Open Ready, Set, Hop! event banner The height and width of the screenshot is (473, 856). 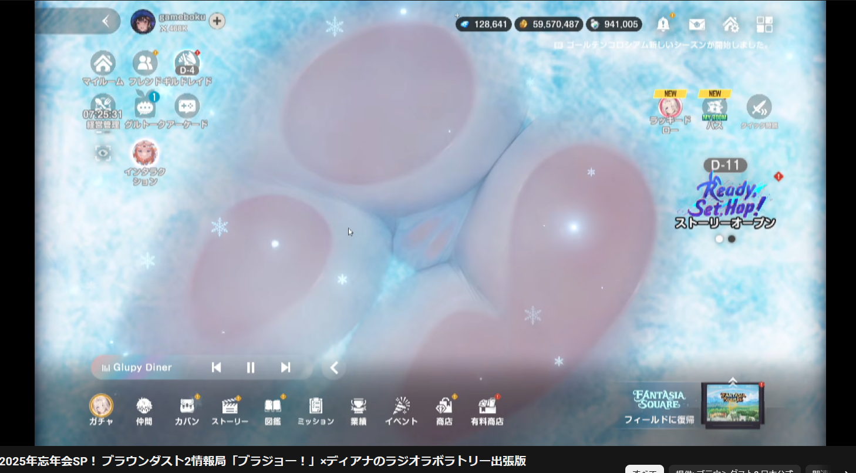point(726,195)
